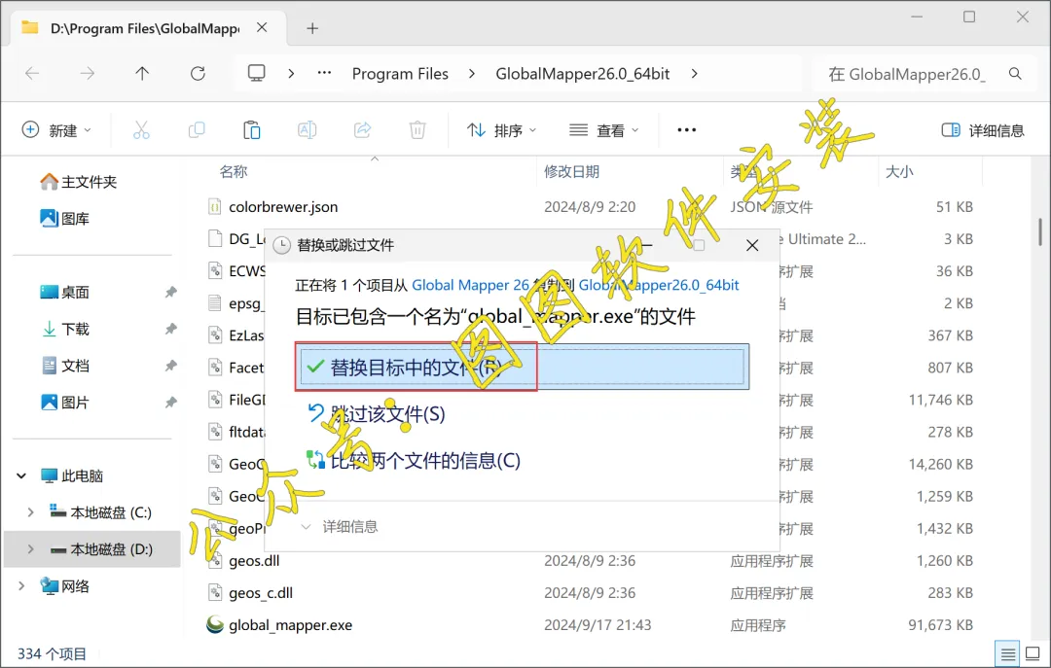Viewport: 1051px width, 668px height.
Task: Click the pin icon next to 图片
Action: (171, 403)
